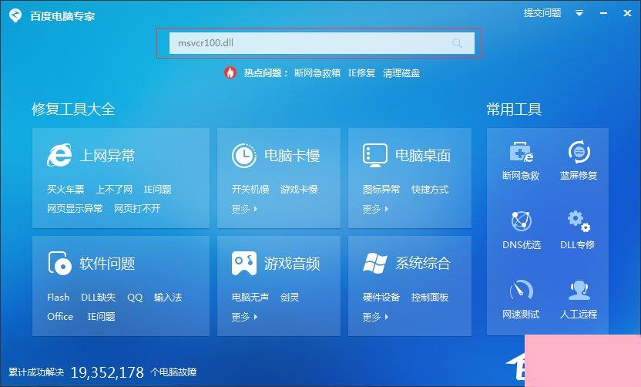Expand 更多 under 电脑卡慢
Image resolution: width=641 pixels, height=387 pixels.
(x=244, y=209)
